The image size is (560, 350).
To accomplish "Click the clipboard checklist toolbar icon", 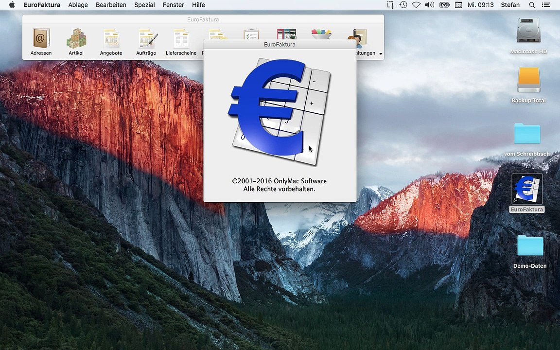I will coord(251,35).
